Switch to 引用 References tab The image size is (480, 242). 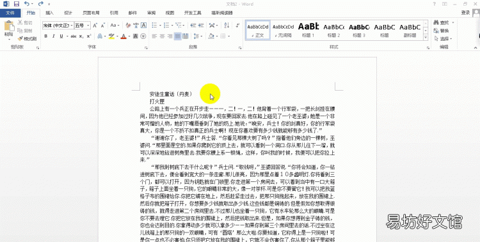[114, 13]
